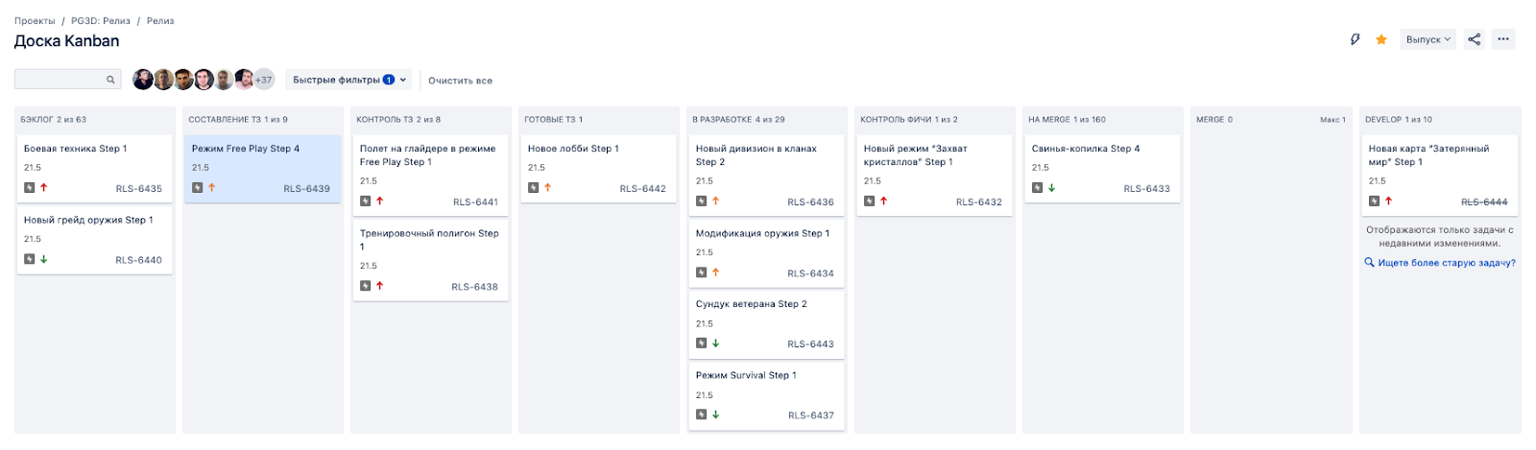The width and height of the screenshot is (1536, 450).
Task: Click the magnifier icon in the search box
Action: 110,80
